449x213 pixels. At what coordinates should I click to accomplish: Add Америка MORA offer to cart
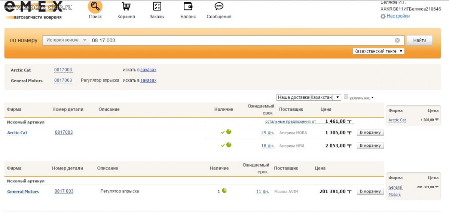pyautogui.click(x=370, y=133)
